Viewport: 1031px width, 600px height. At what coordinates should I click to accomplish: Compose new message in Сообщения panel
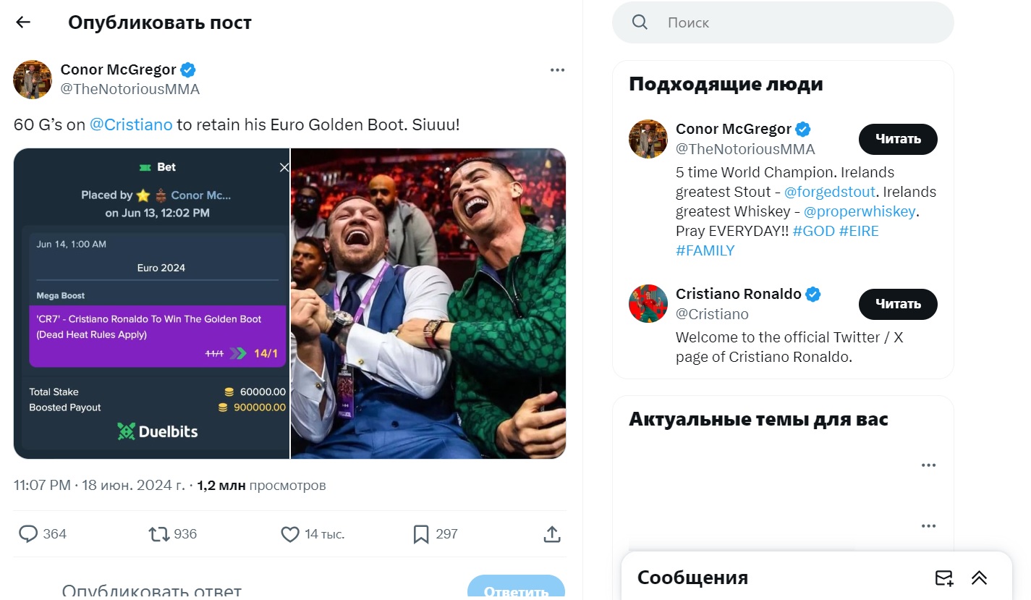[943, 578]
